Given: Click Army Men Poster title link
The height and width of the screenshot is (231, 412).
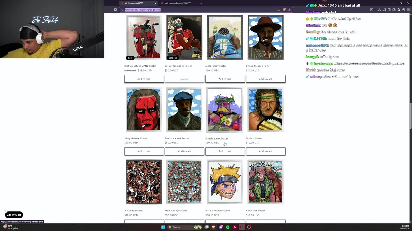Looking at the screenshot, I should [x=256, y=211].
